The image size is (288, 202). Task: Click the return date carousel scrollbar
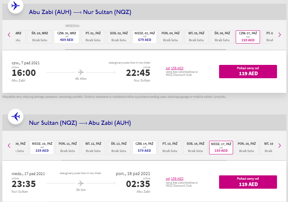pyautogui.click(x=144, y=160)
